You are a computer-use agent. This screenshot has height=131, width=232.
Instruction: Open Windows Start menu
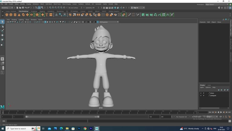[2, 129]
